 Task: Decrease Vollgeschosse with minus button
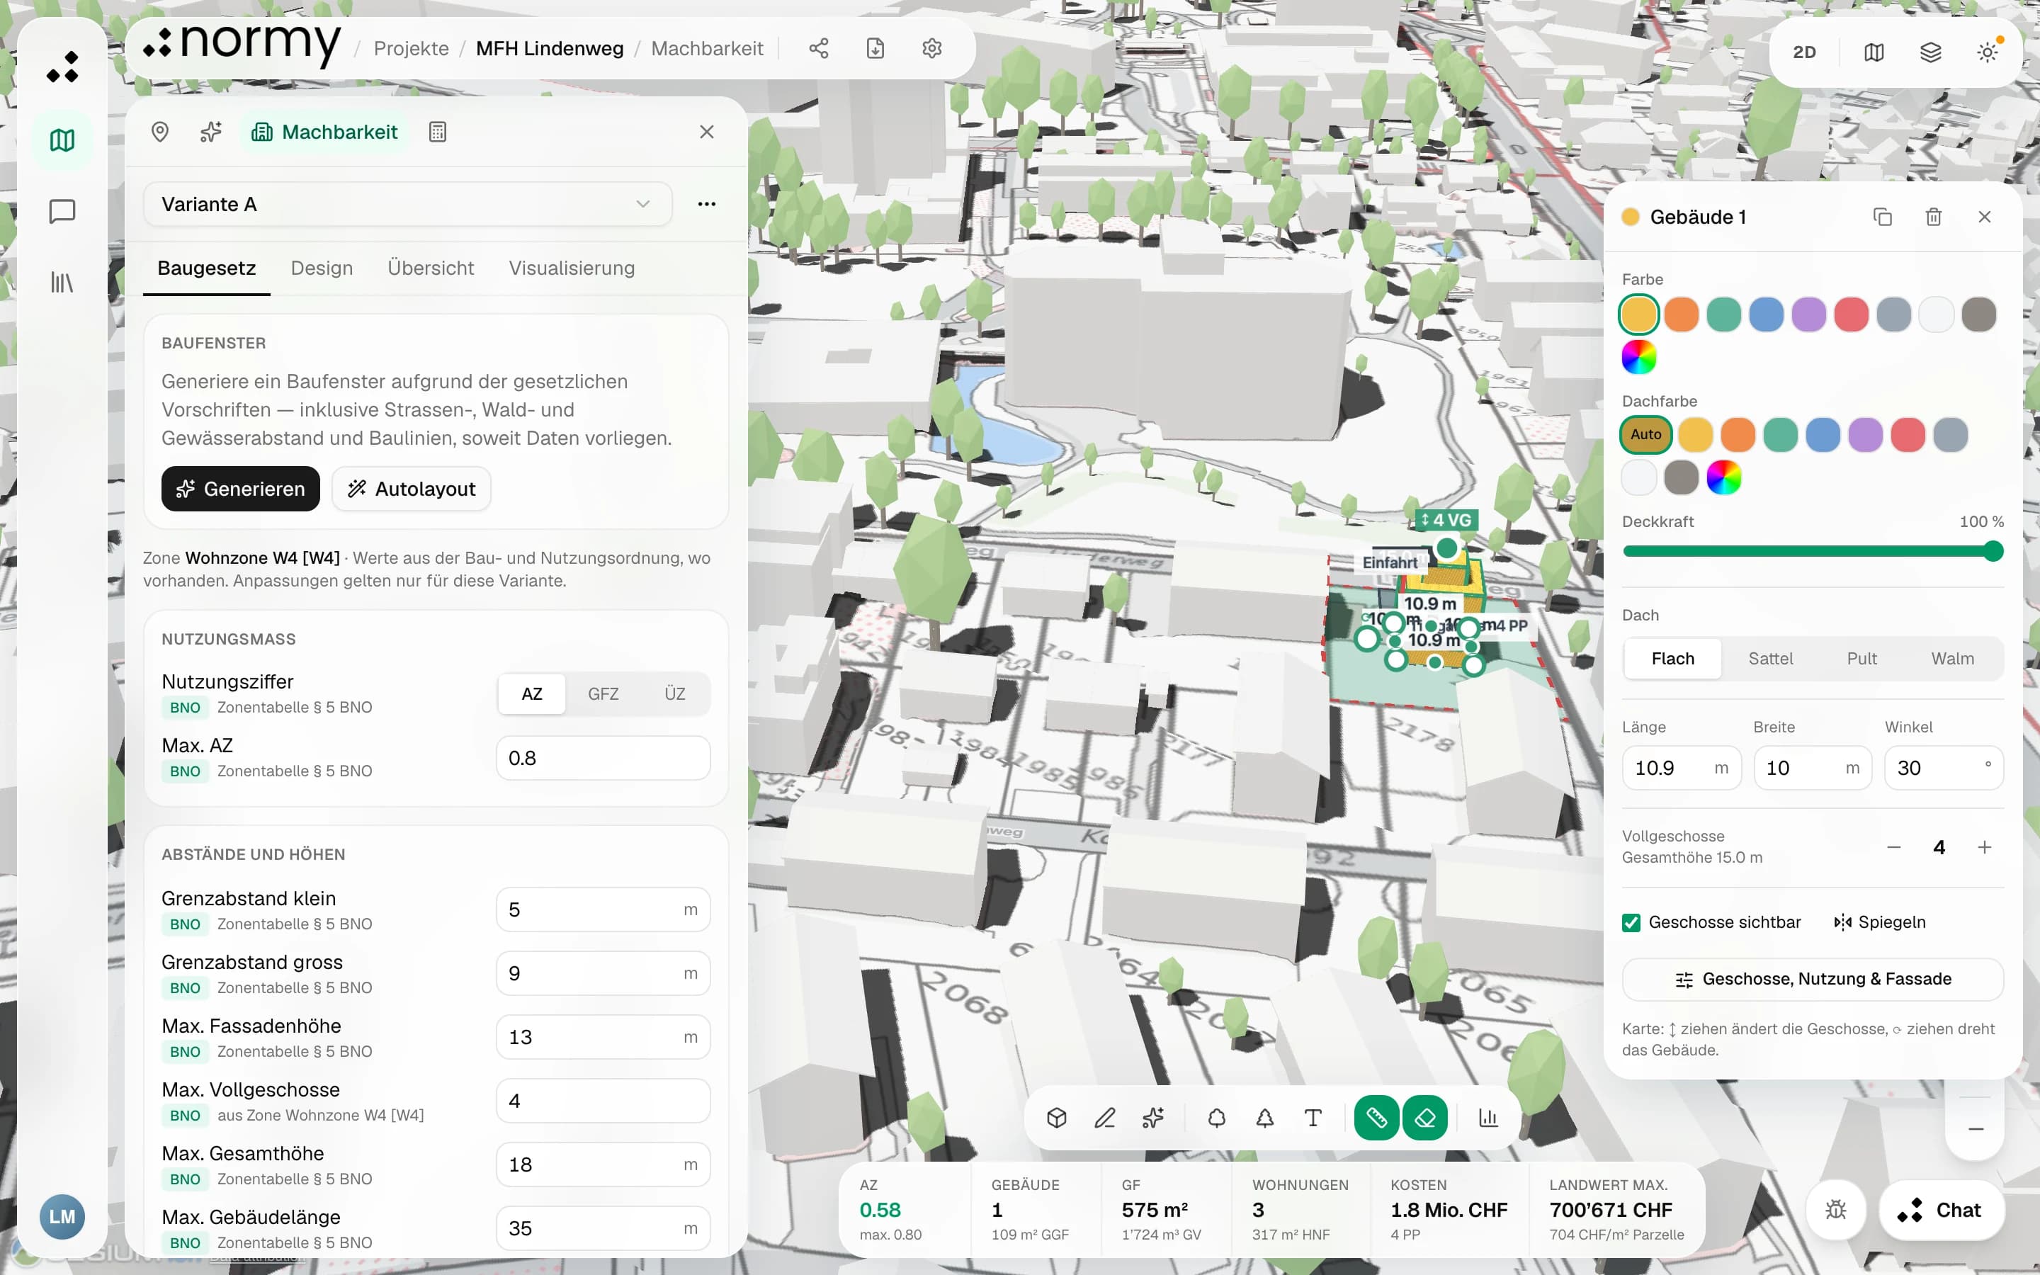(1894, 847)
